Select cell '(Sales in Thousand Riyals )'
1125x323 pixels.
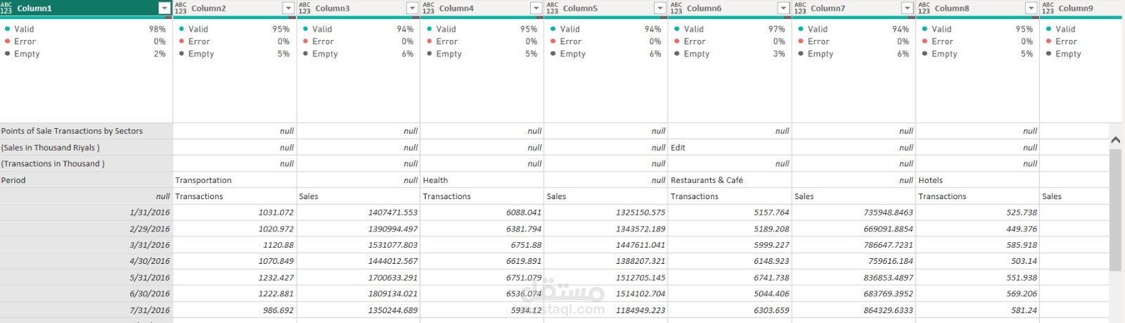point(86,147)
